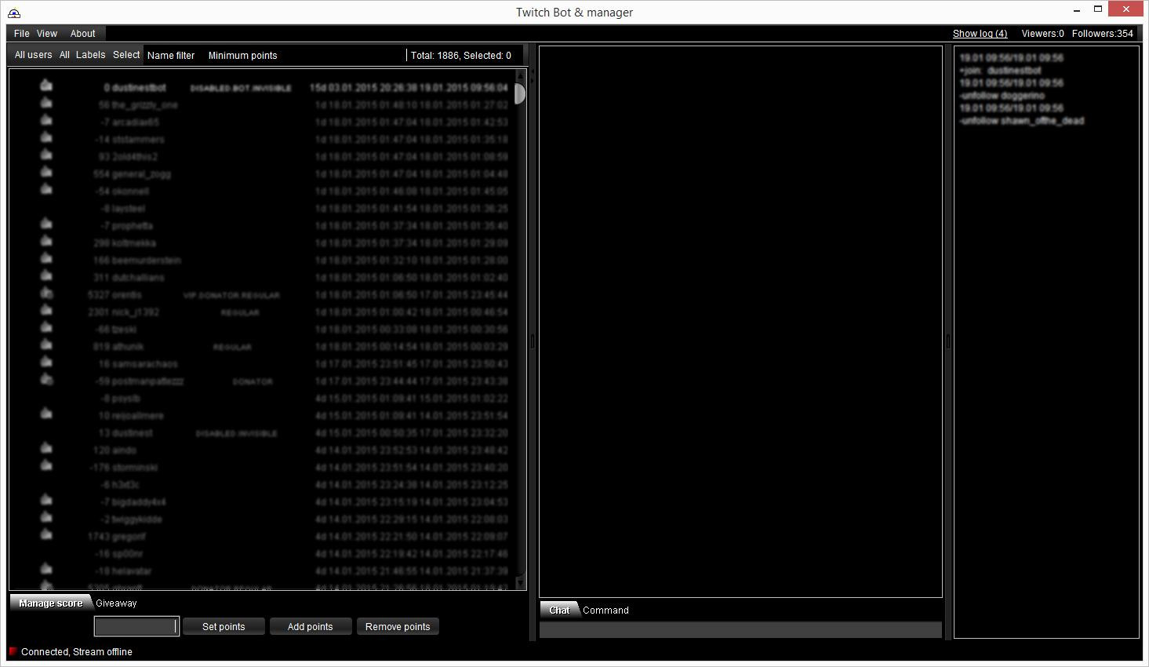Click the chat message input bar
The image size is (1149, 667).
click(740, 630)
